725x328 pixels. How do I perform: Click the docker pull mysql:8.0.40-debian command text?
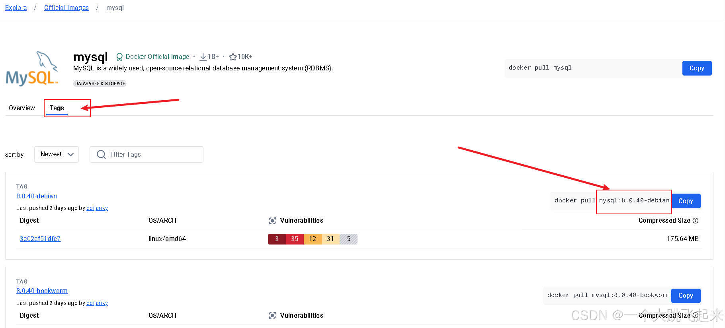coord(612,200)
